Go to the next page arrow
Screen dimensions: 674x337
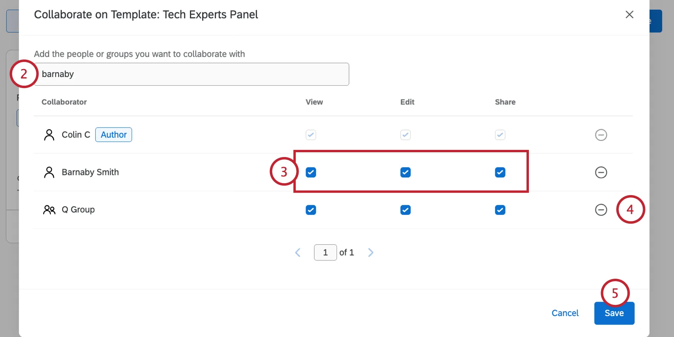[371, 253]
